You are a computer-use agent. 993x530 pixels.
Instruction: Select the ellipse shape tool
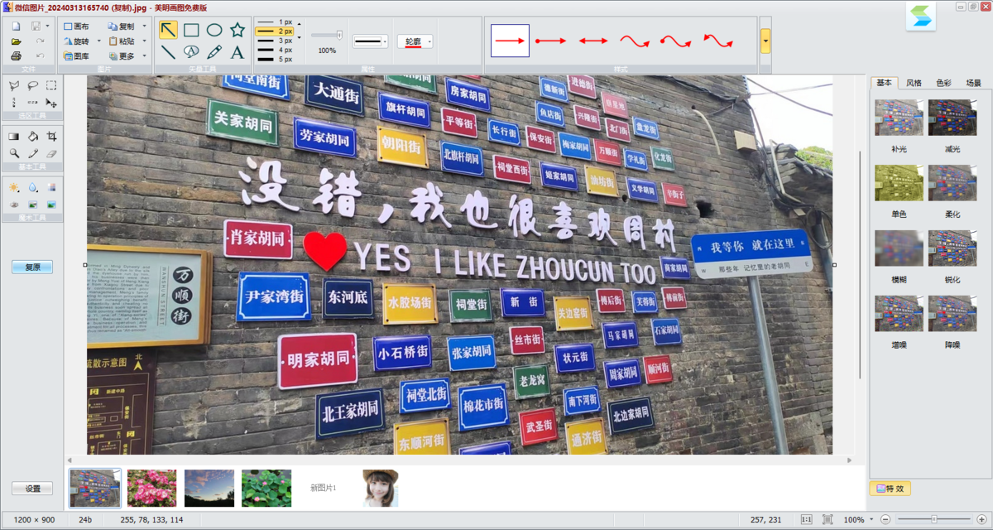pos(214,31)
